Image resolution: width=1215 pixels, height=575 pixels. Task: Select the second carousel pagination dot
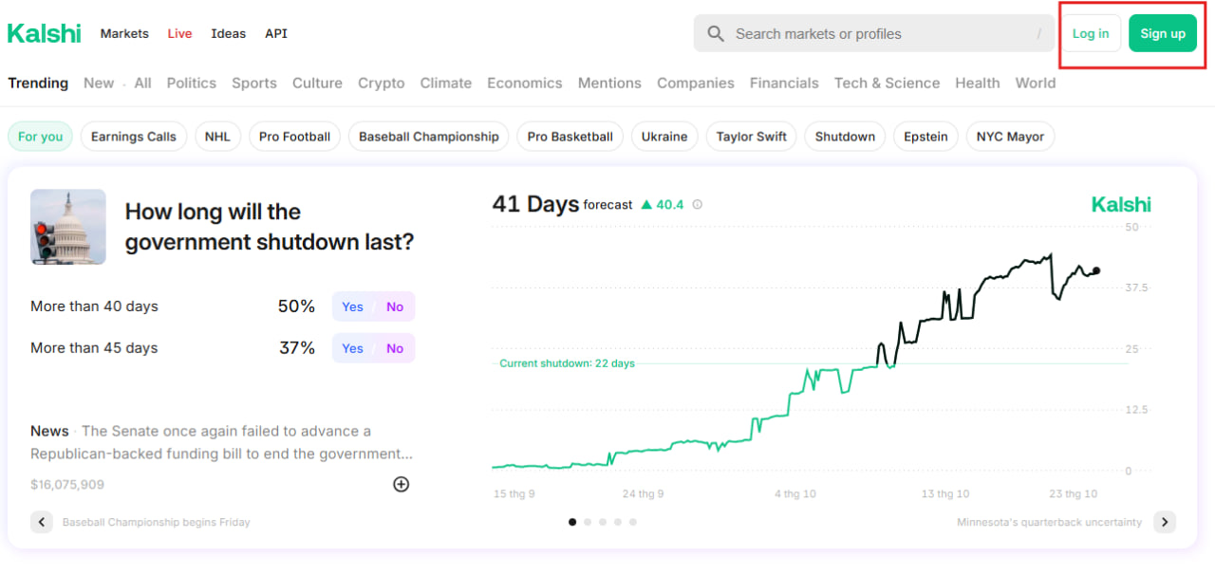pyautogui.click(x=588, y=522)
